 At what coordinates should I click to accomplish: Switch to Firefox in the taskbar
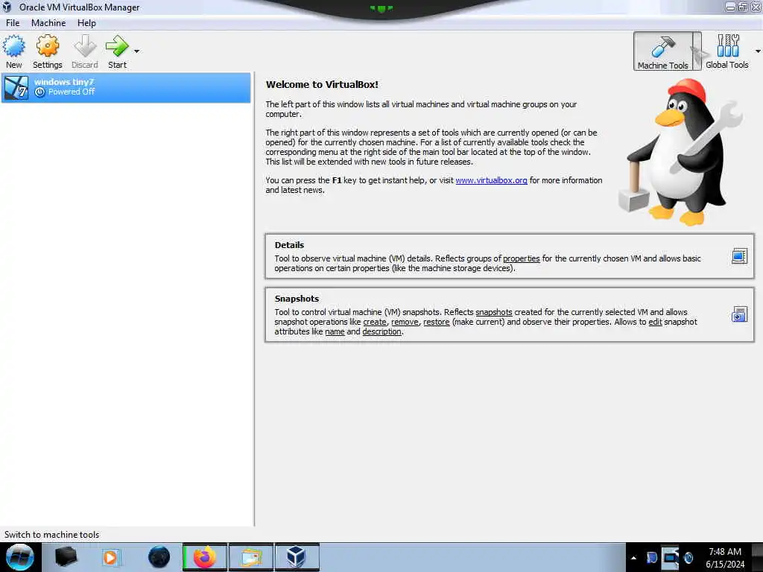click(x=205, y=557)
